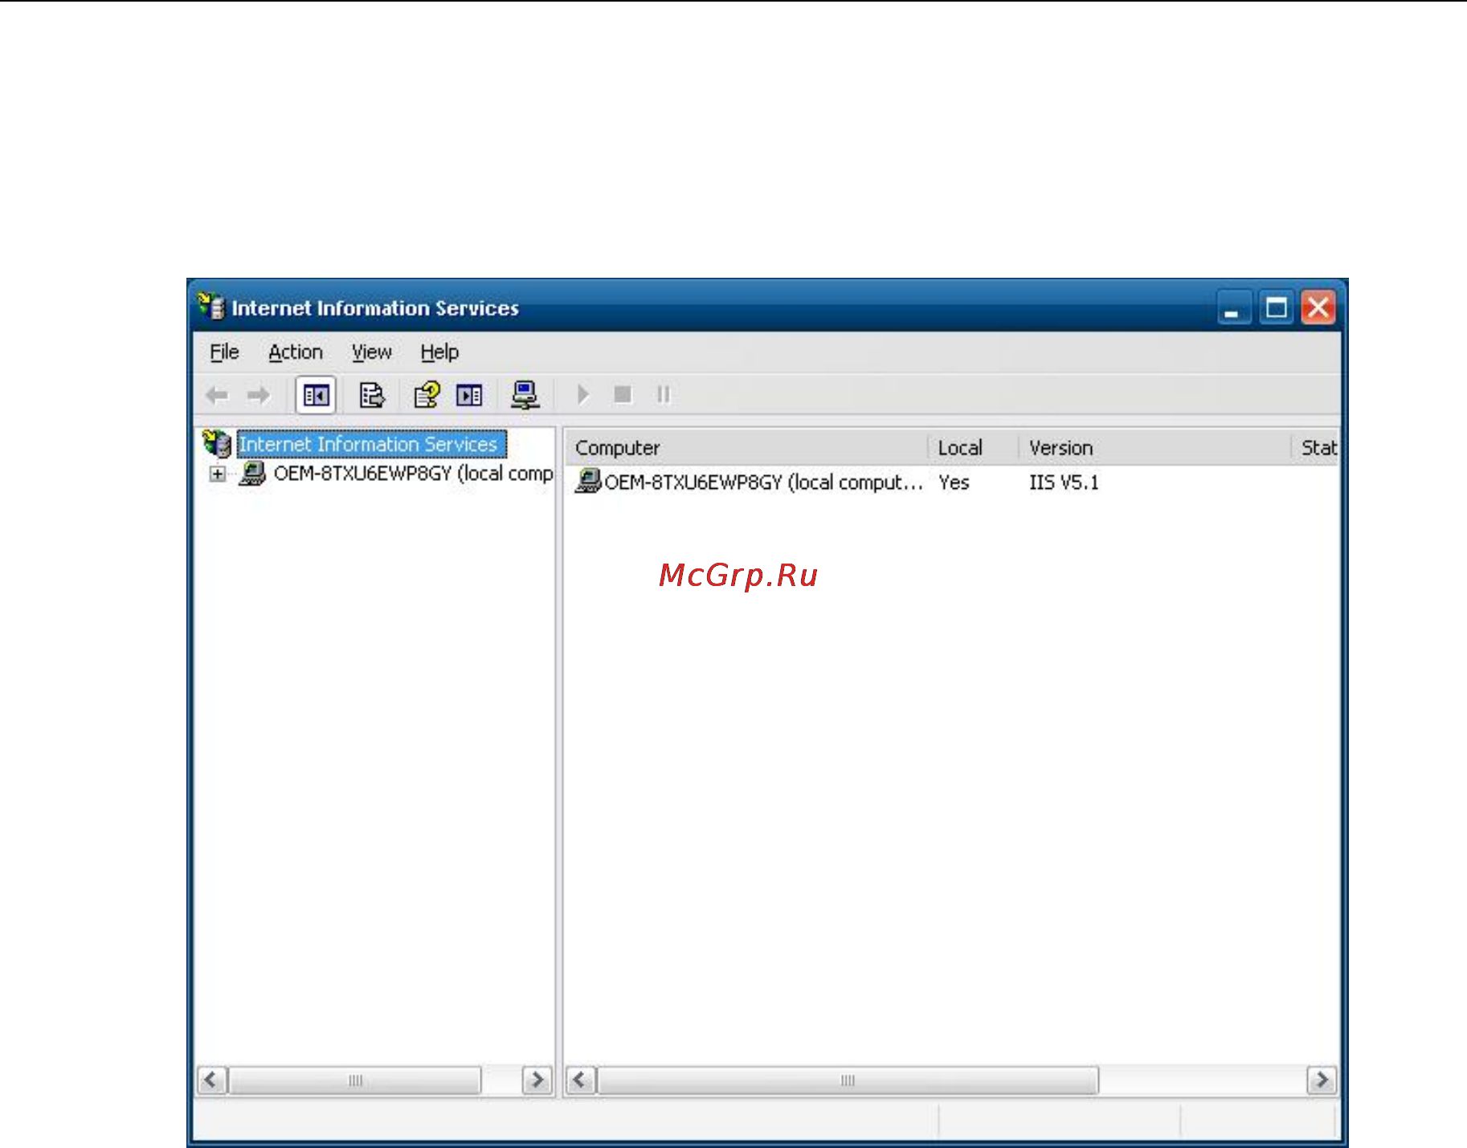Toggle the Show/Hide Console Tree button
Image resolution: width=1467 pixels, height=1148 pixels.
point(316,395)
